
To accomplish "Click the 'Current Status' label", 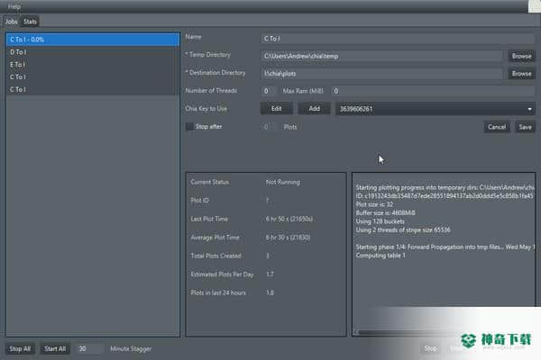I will click(209, 182).
